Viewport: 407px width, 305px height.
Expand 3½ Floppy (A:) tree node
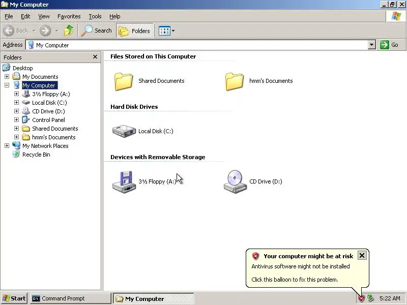click(x=16, y=94)
